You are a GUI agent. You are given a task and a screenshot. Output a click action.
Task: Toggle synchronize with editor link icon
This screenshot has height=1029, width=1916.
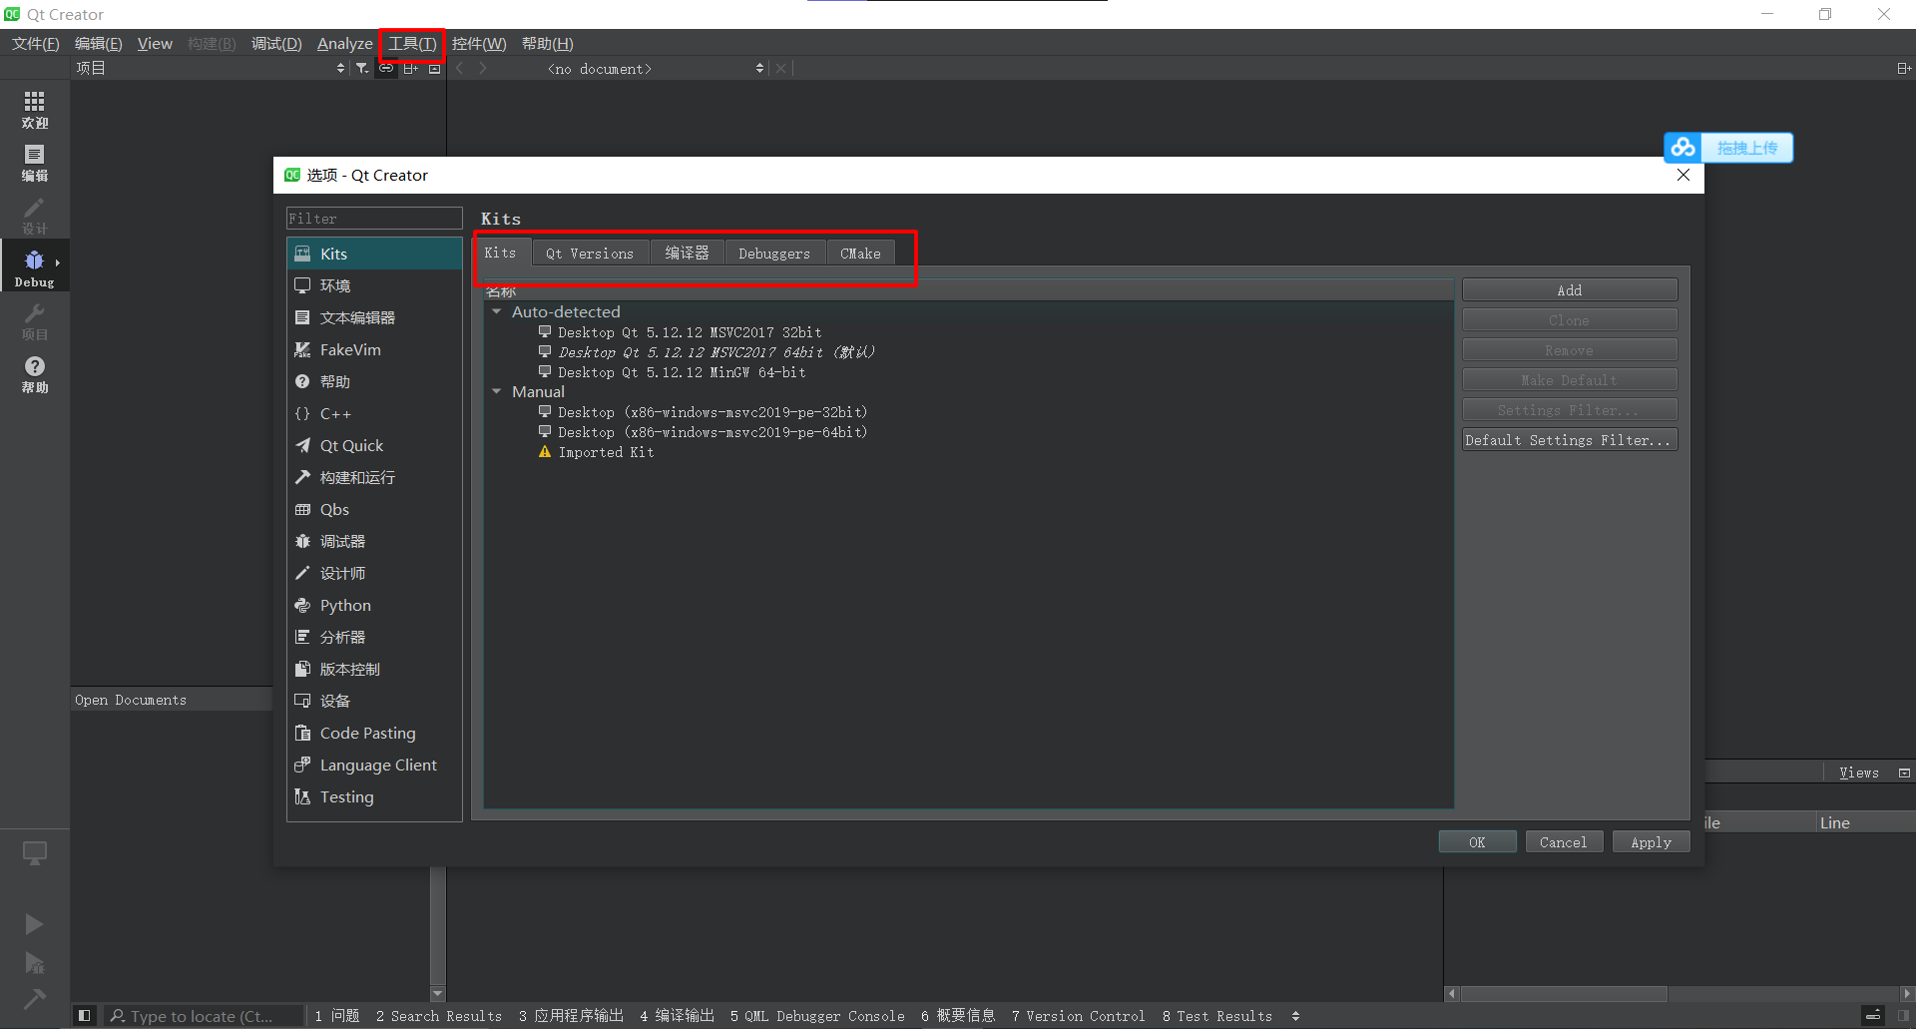point(386,68)
